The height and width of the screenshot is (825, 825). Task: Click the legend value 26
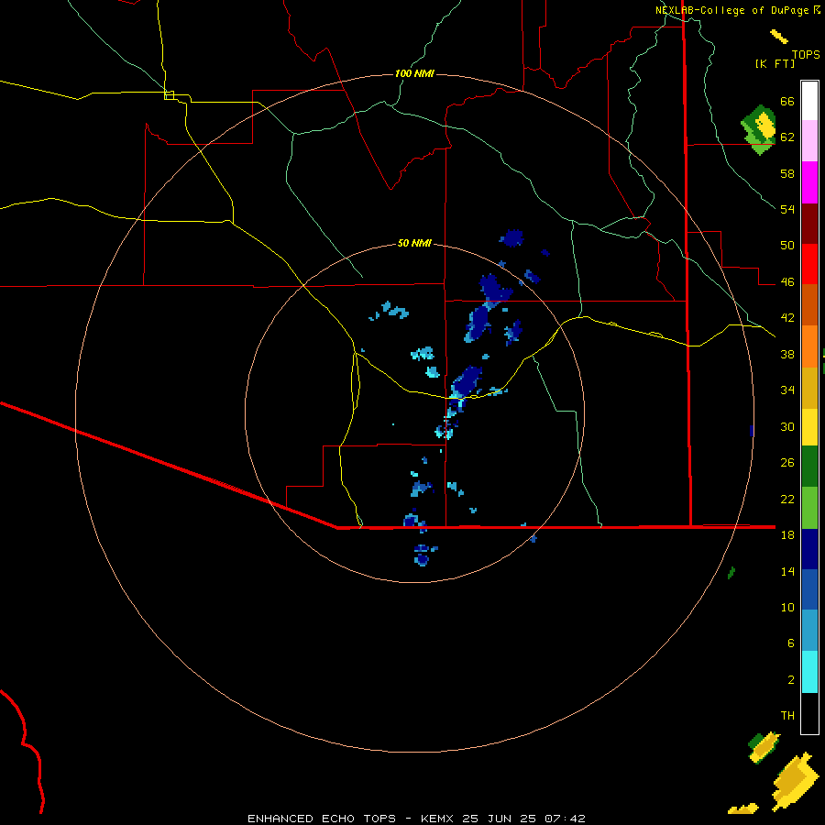coord(787,463)
